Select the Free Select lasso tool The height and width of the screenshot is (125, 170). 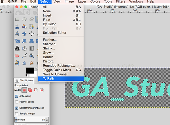(31, 19)
